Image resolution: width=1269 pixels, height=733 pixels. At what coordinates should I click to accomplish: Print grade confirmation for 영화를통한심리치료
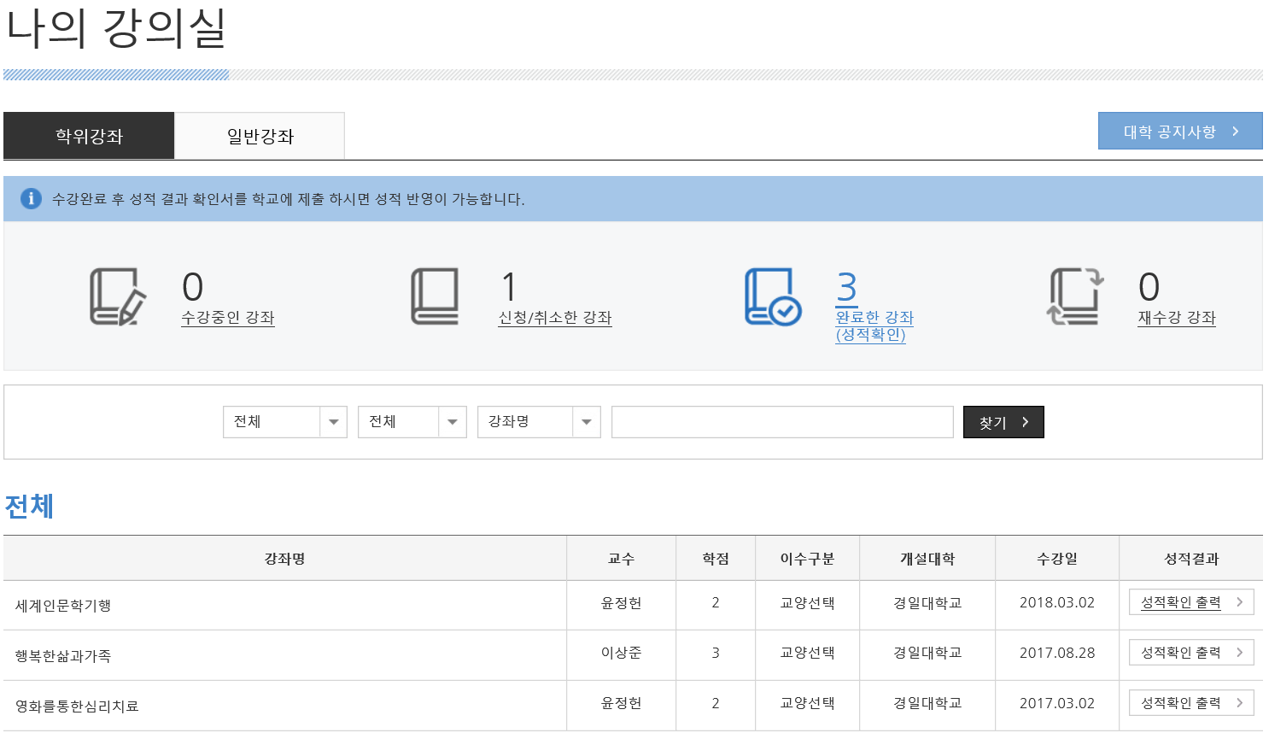1191,702
